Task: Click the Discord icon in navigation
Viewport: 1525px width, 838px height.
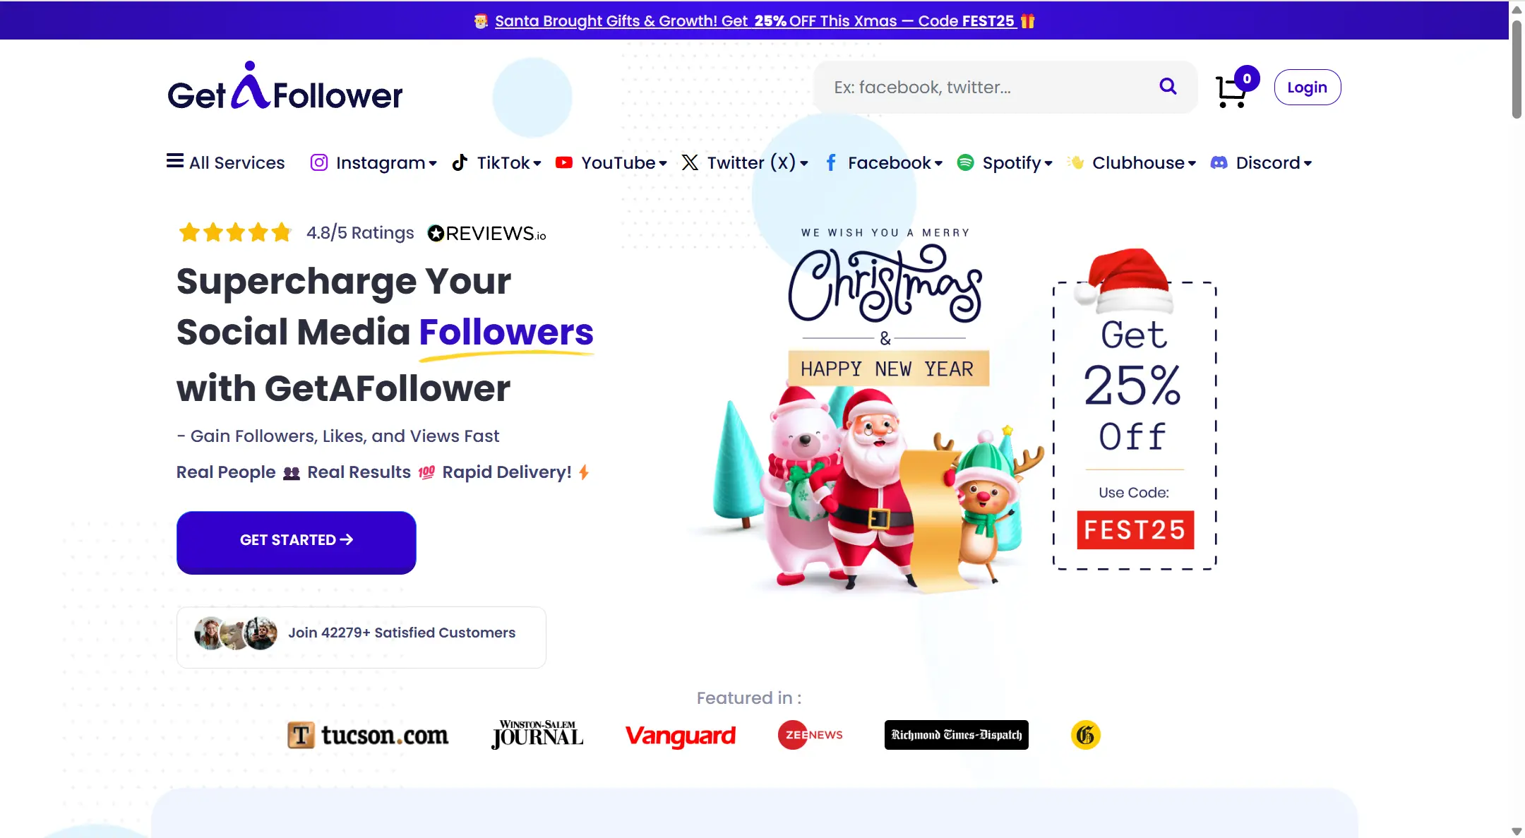Action: 1219,163
